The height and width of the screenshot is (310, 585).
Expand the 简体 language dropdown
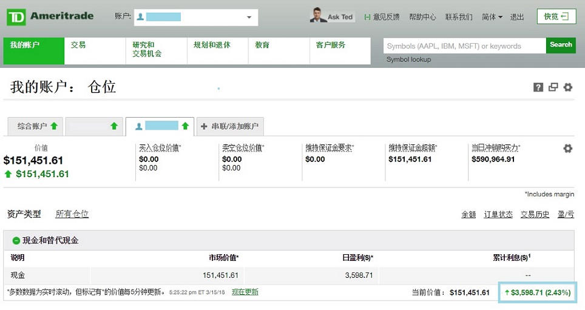tap(492, 17)
